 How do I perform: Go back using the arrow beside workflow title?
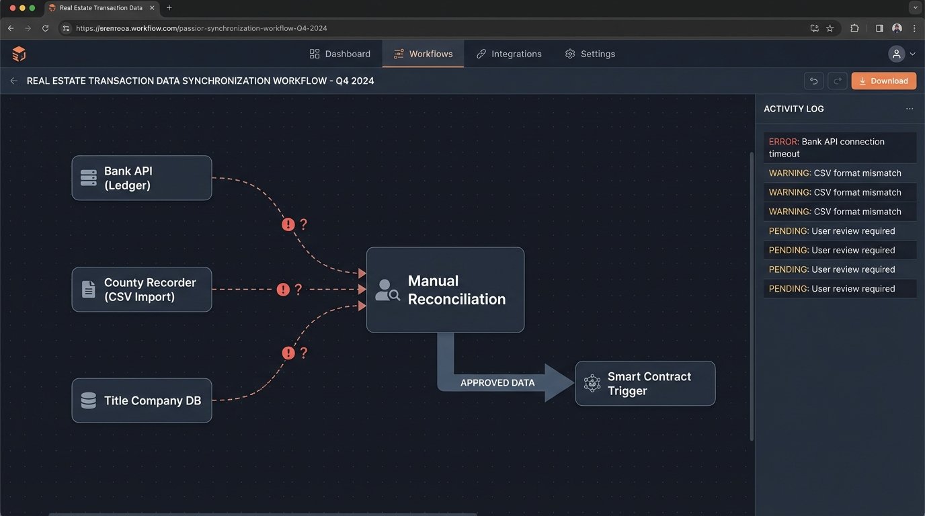13,80
